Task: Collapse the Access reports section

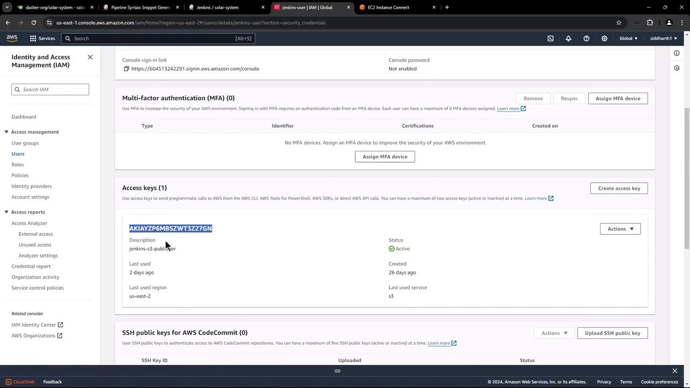Action: pos(6,212)
